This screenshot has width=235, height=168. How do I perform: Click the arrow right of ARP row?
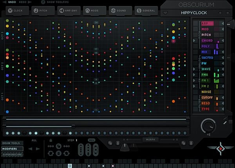tap(222, 23)
